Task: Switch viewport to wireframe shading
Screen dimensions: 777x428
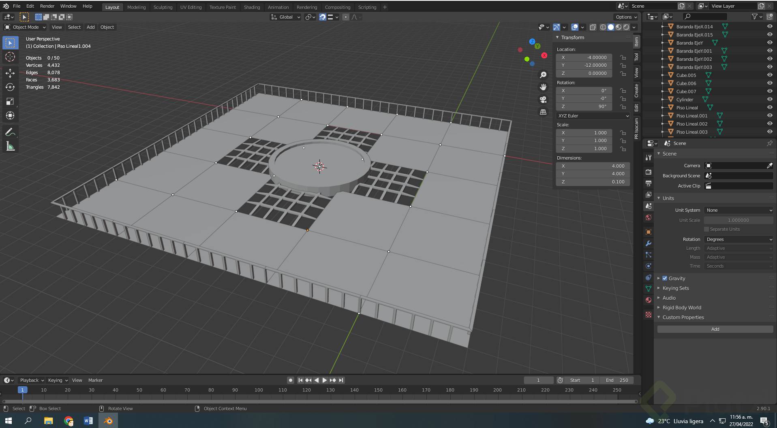Action: pyautogui.click(x=603, y=27)
